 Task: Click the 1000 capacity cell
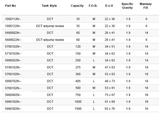[78, 102]
